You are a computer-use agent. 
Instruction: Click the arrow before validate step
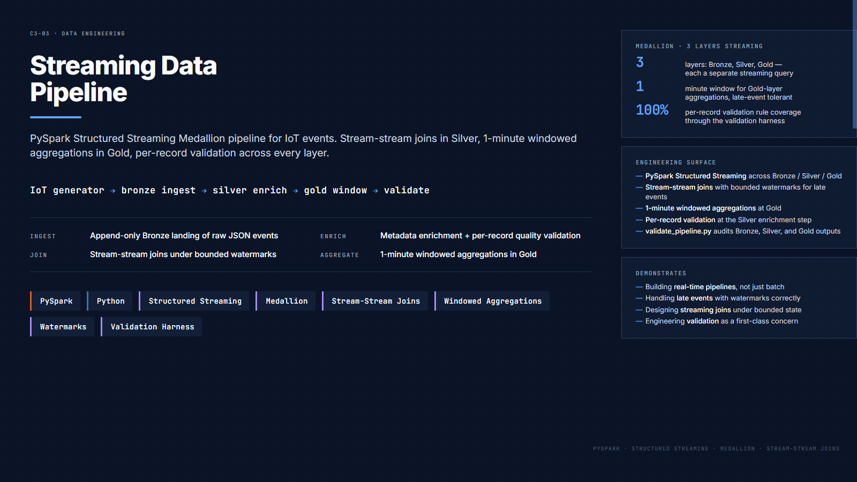375,191
